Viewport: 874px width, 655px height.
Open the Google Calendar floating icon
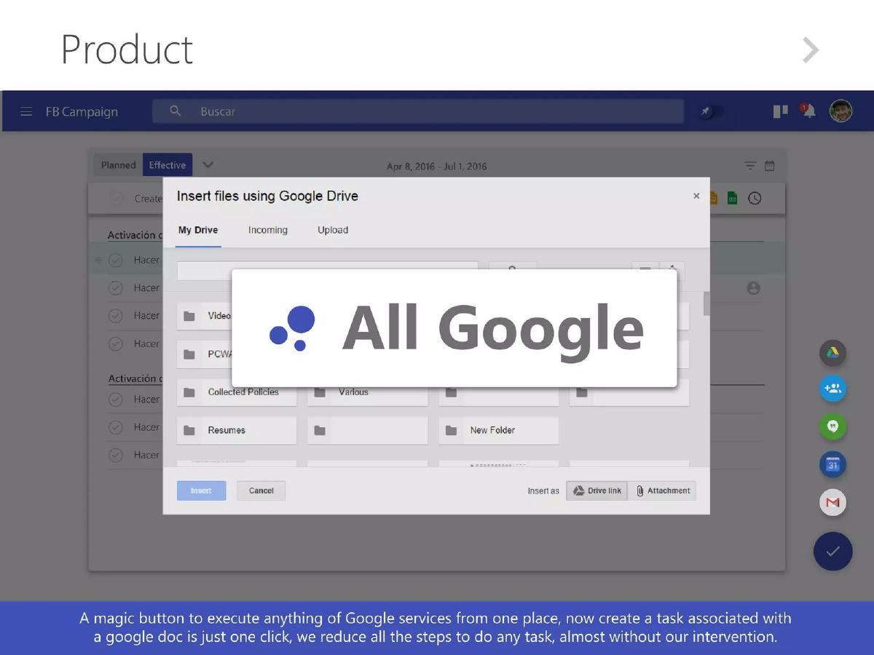832,464
